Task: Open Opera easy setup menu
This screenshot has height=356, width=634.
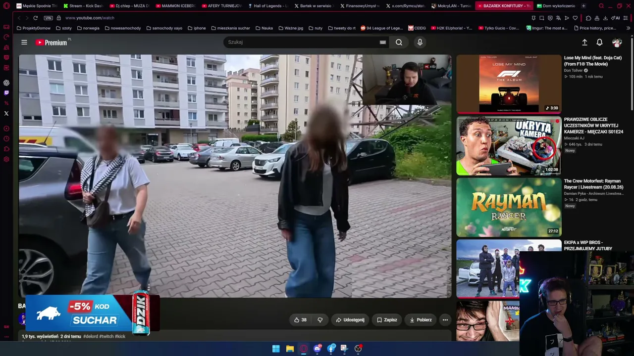Action: (x=627, y=18)
